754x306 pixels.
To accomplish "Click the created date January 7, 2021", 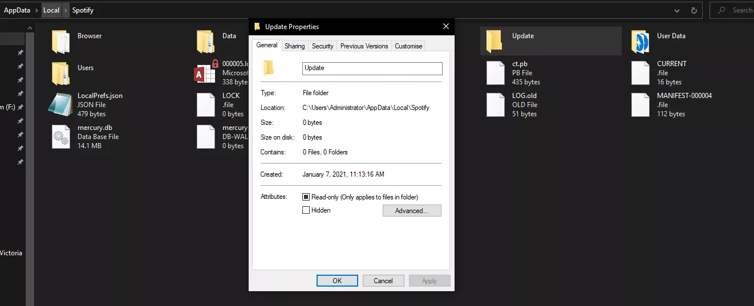I will pyautogui.click(x=343, y=174).
